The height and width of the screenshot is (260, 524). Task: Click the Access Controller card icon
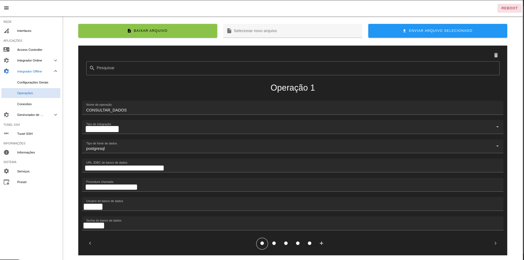pos(6,50)
